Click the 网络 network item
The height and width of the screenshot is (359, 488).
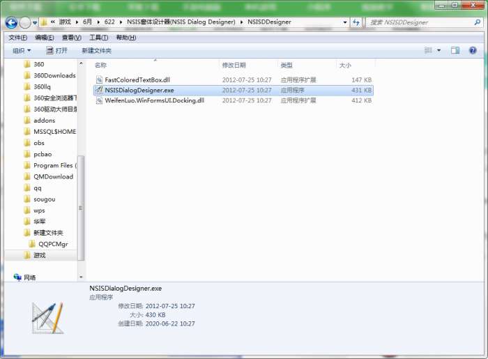click(25, 277)
